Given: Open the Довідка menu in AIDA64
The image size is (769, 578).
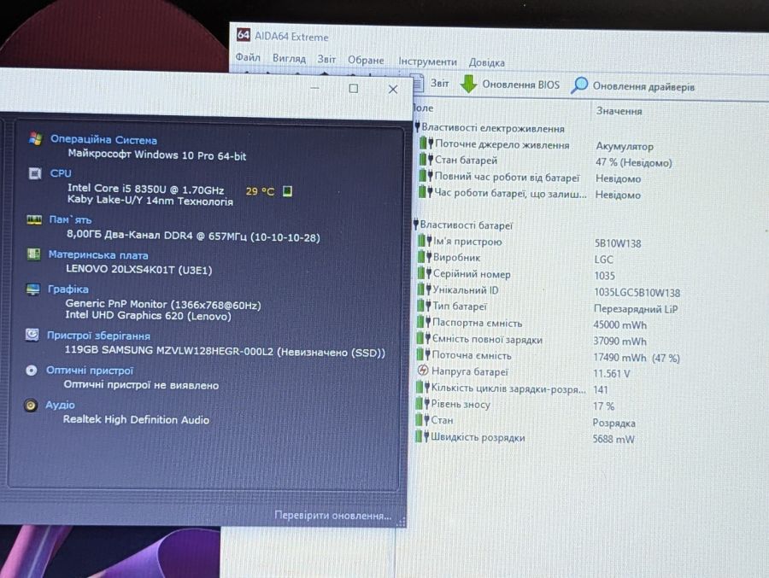Looking at the screenshot, I should [486, 62].
